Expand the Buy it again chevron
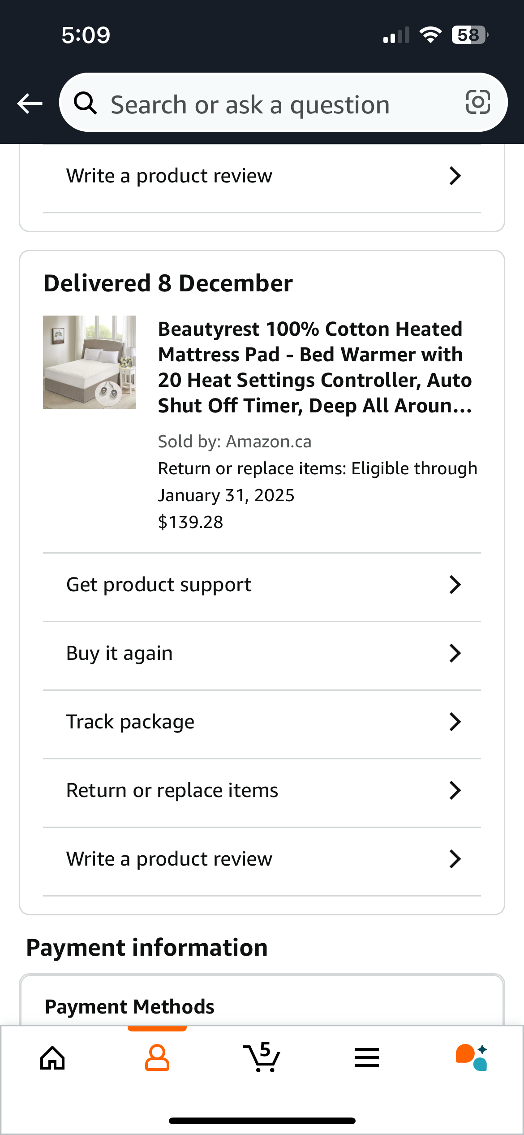This screenshot has width=524, height=1135. 455,653
